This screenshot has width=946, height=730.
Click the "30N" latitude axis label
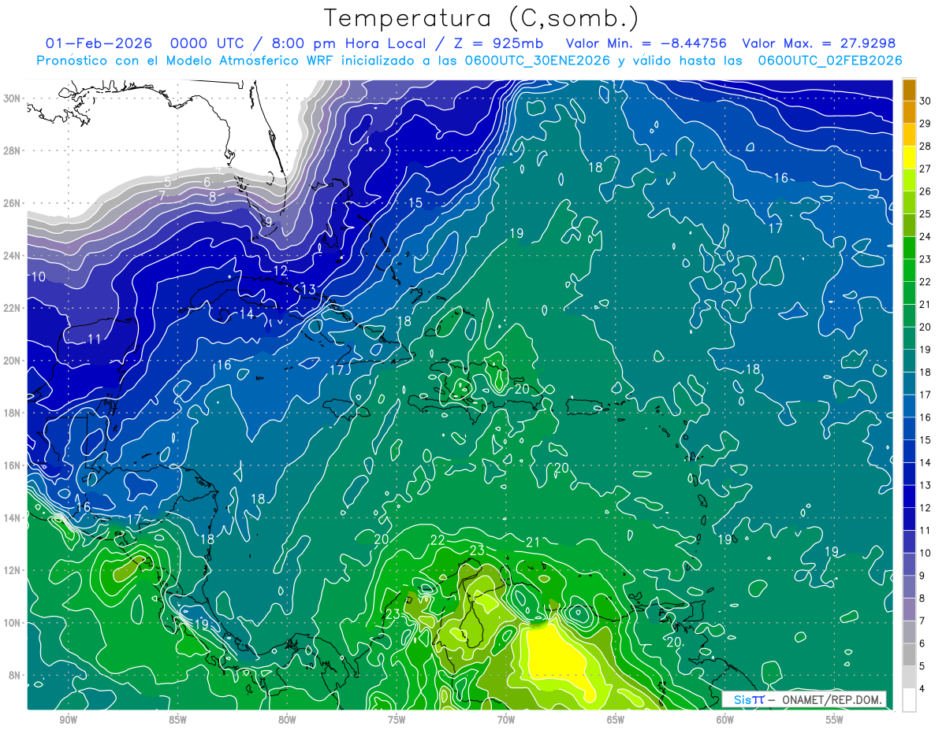13,98
